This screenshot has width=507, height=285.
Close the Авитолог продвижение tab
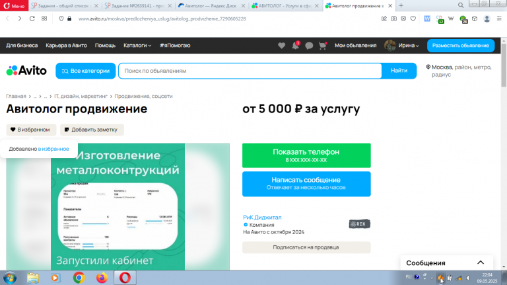point(390,6)
